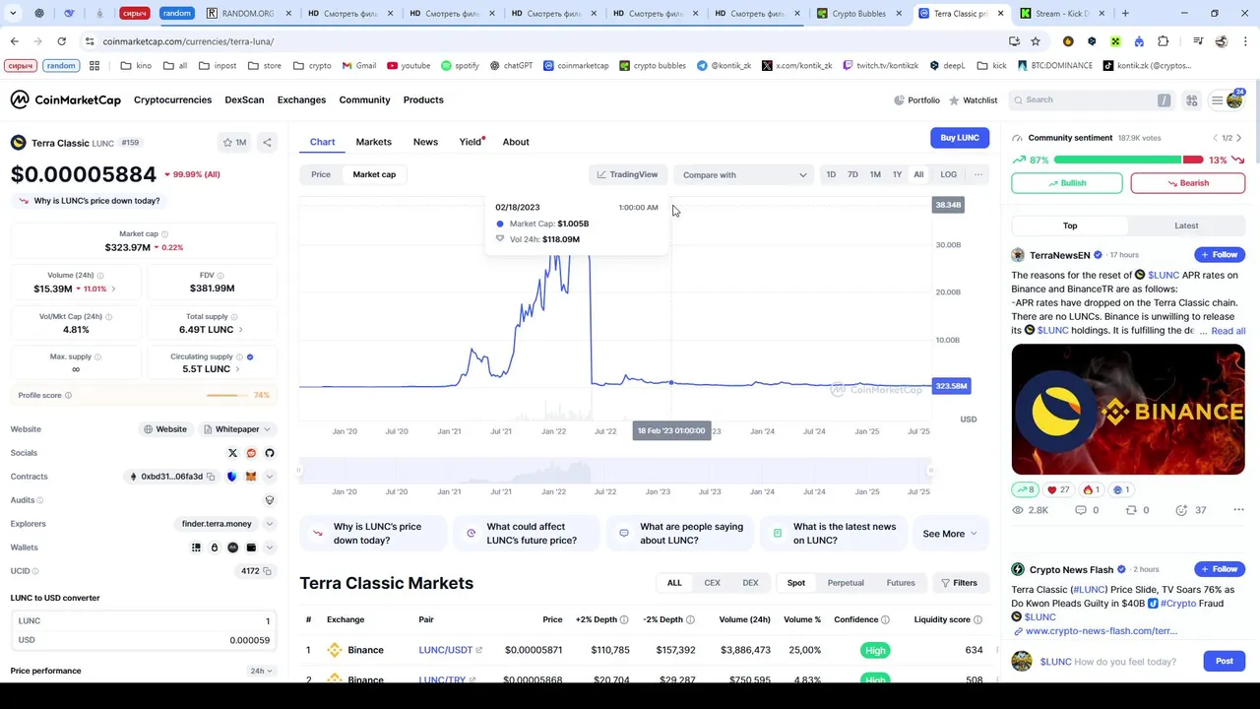Open the share icon next to Terra Classic
The image size is (1260, 709).
coord(267,143)
